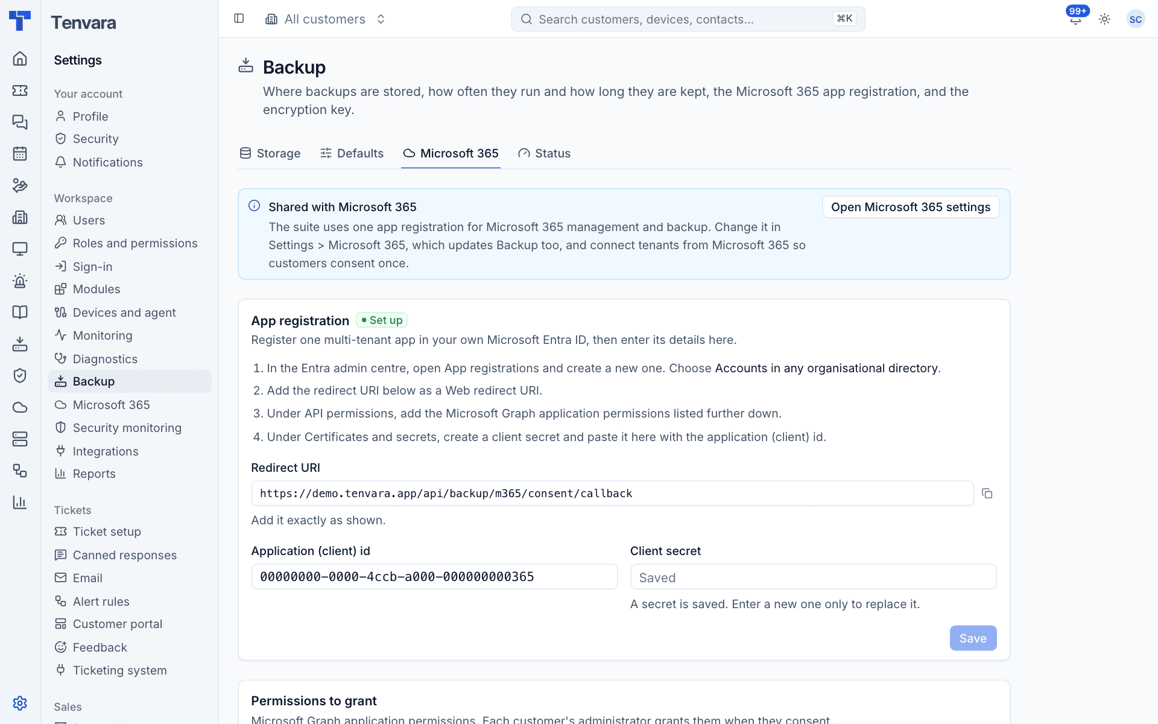
Task: Open the server stack icon in the icon rail
Action: pos(20,439)
